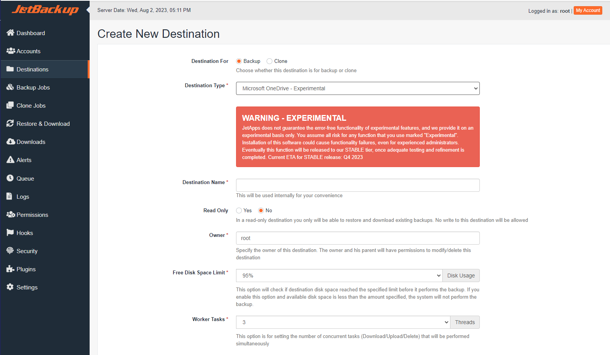
Task: Click the Alerts warning triangle icon
Action: [10, 160]
